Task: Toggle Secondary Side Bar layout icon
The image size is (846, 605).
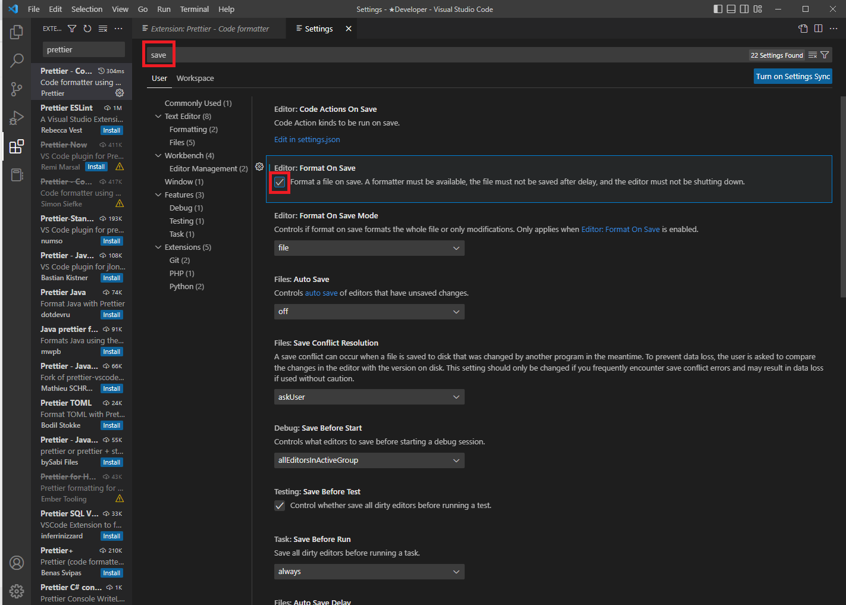Action: tap(744, 9)
